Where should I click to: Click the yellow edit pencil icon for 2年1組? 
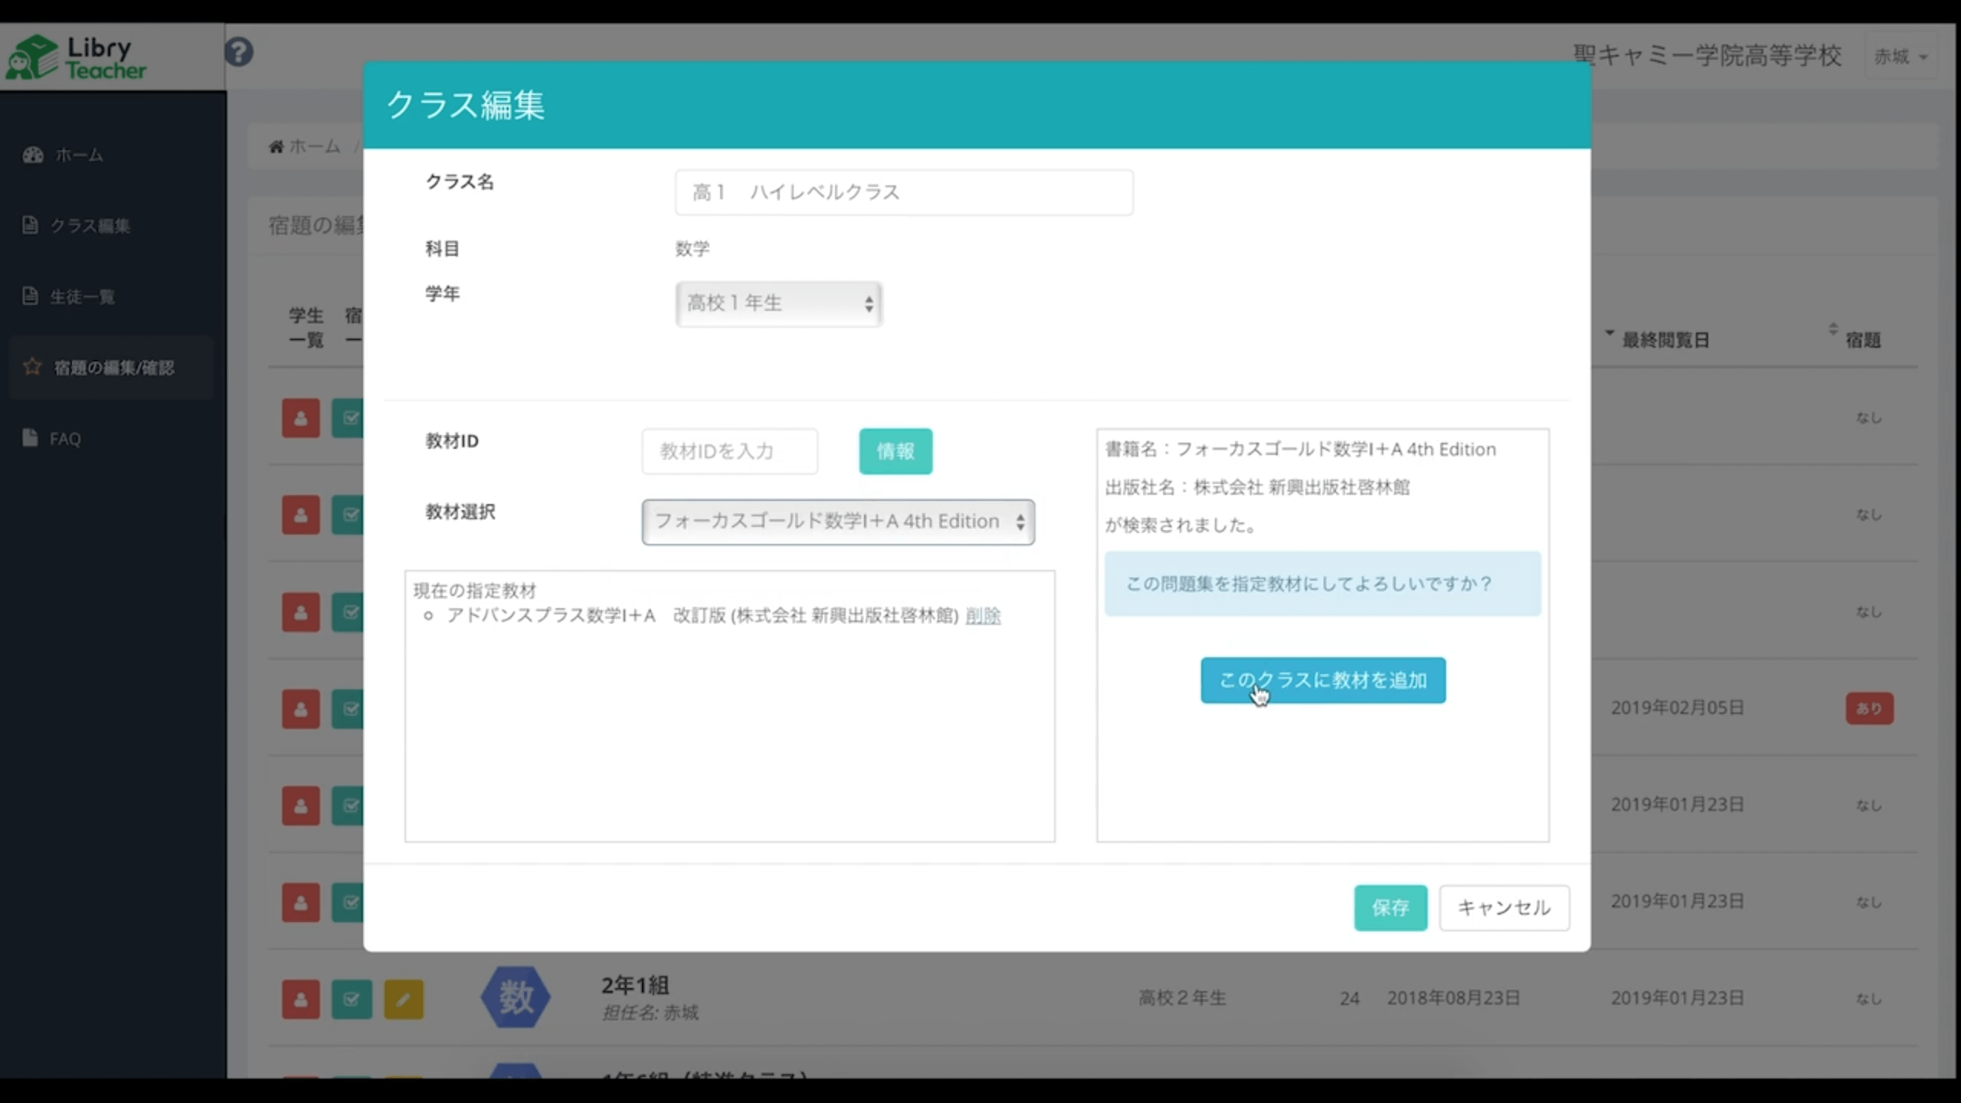point(403,999)
